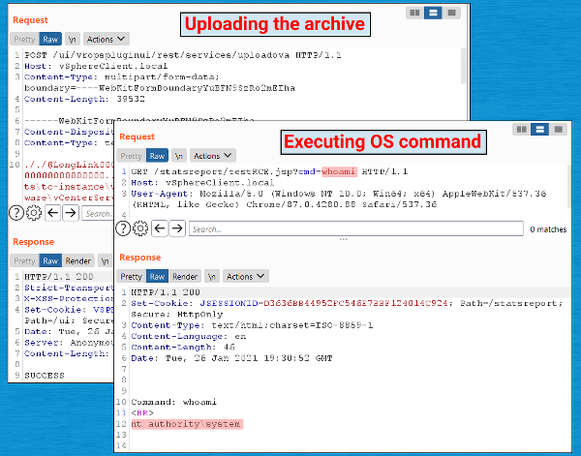Toggle \n display in back window request
Image resolution: width=581 pixels, height=456 pixels.
click(x=73, y=40)
